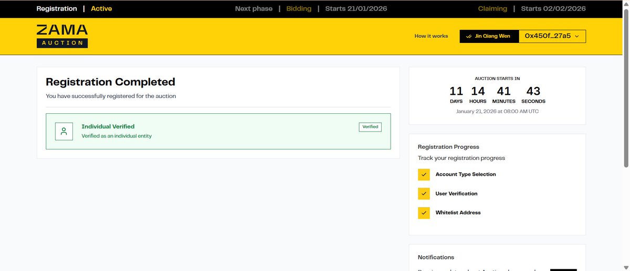Viewport: 630px width, 271px height.
Task: Click the scrollbar down arrow
Action: 626,267
